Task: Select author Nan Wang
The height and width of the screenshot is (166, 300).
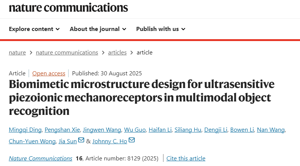Action: [271, 130]
